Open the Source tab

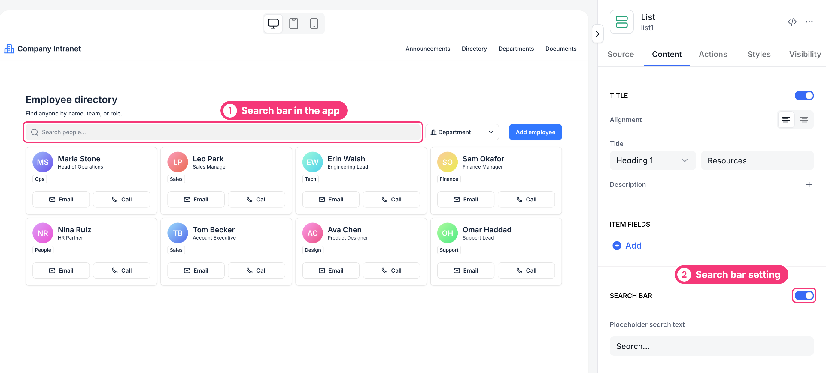pos(621,55)
